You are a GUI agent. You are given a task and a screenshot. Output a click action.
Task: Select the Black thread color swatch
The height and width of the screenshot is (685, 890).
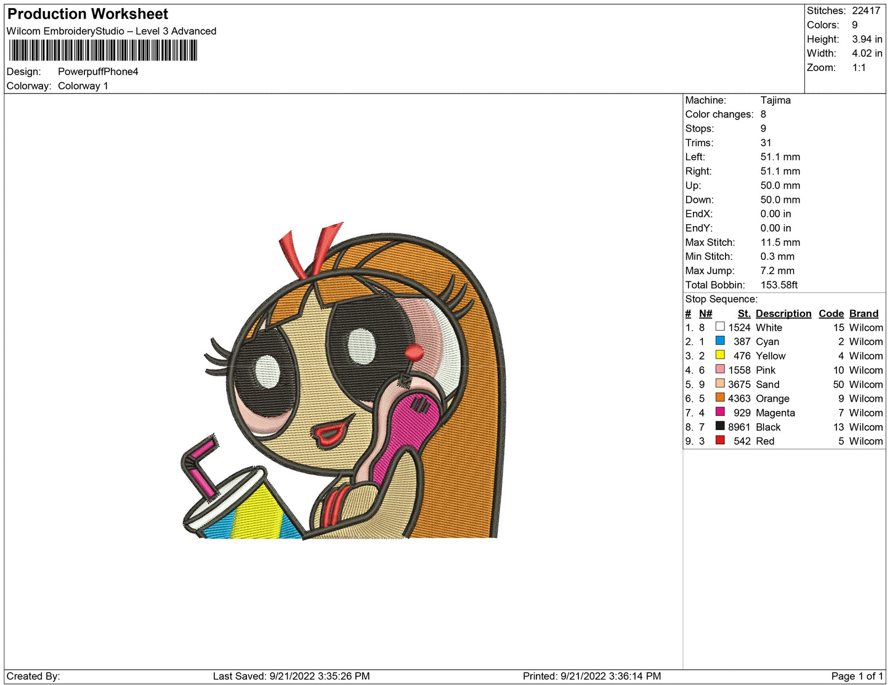tap(720, 426)
